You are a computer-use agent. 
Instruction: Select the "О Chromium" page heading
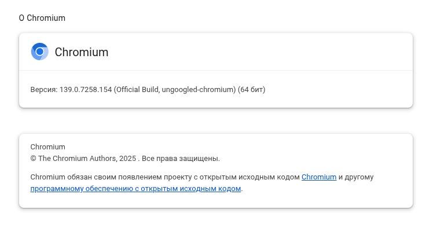[42, 18]
